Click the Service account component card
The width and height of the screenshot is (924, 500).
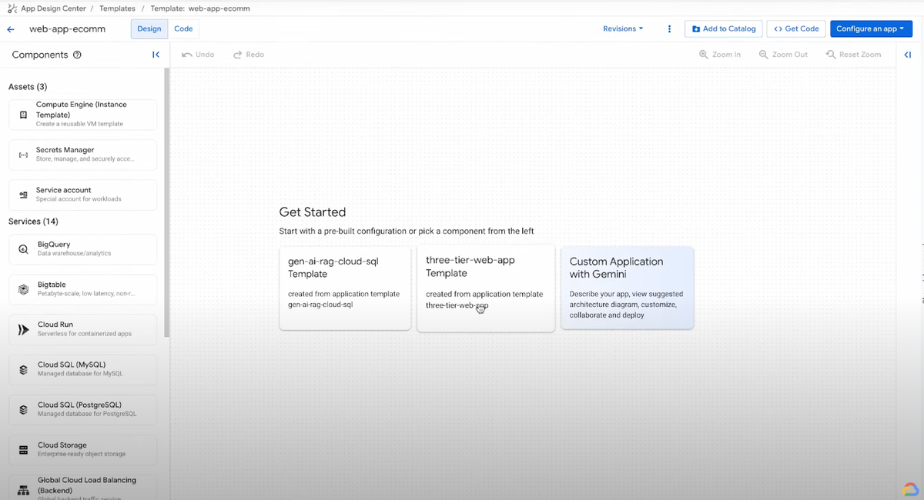point(82,195)
